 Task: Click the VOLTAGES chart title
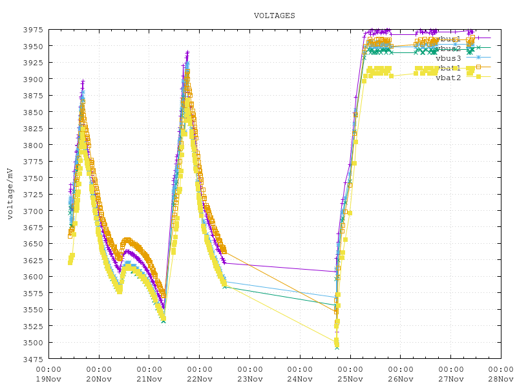[274, 15]
